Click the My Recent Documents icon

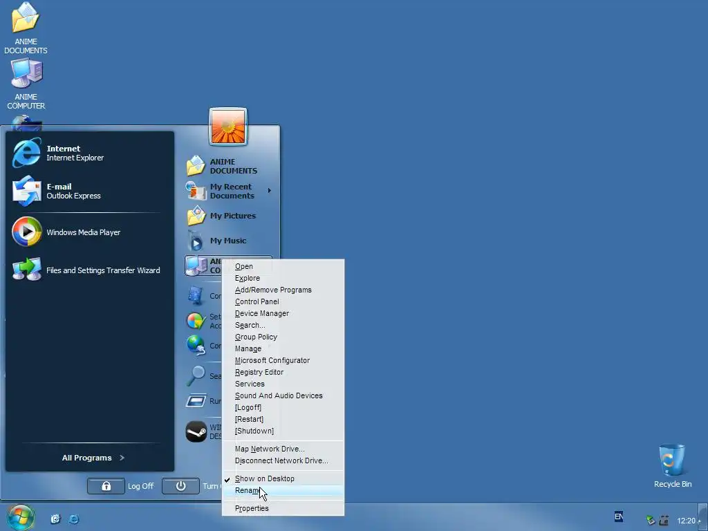(x=196, y=191)
